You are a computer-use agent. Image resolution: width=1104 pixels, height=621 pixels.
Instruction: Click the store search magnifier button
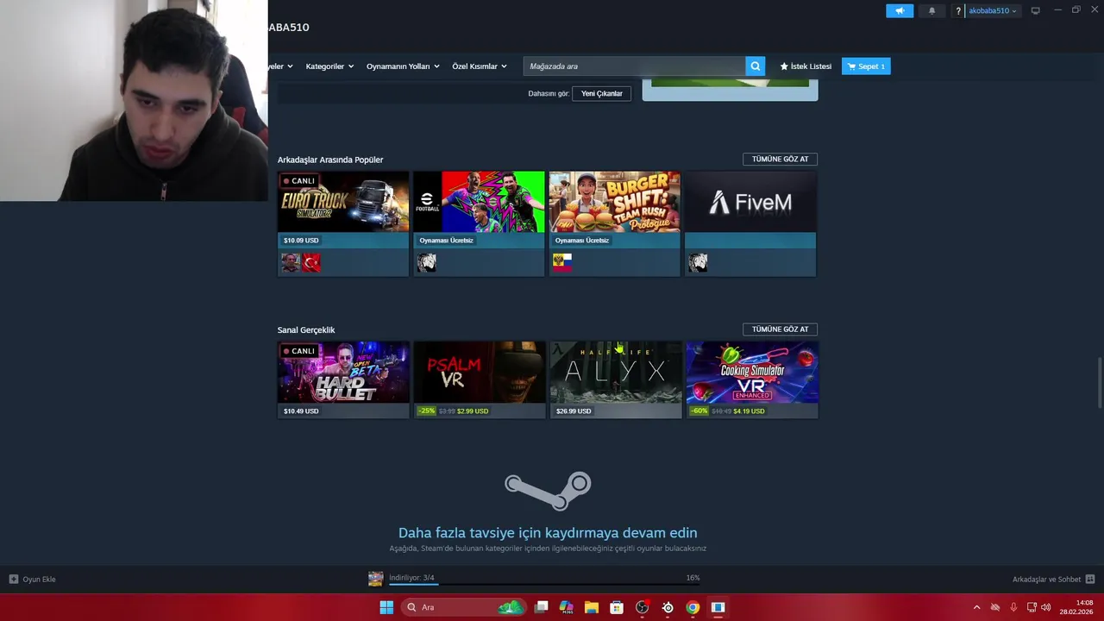(755, 66)
